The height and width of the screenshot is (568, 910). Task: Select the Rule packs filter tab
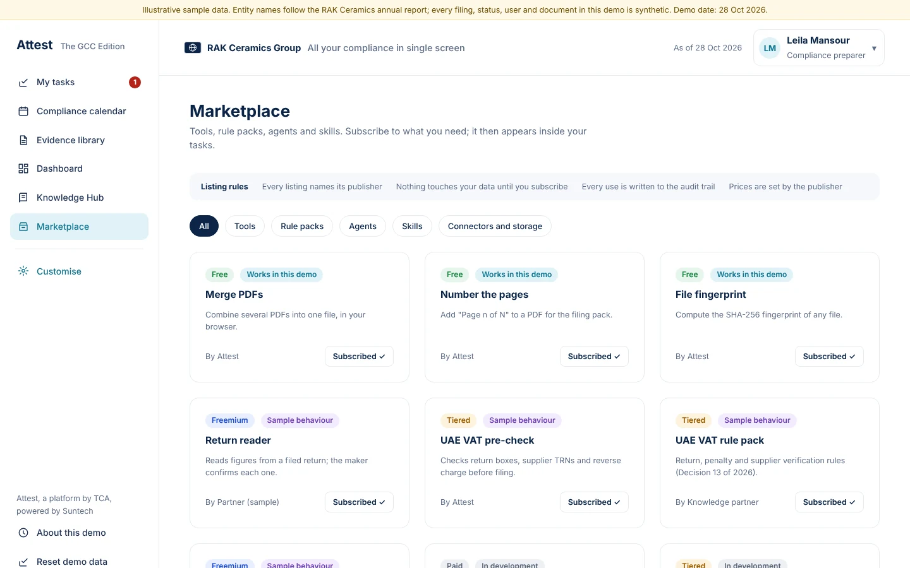(x=302, y=226)
